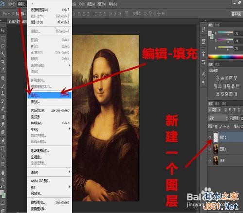Screen dimensions: 243x213
Task: Add a Hue/Saturation adjustment
Action: (x=216, y=86)
